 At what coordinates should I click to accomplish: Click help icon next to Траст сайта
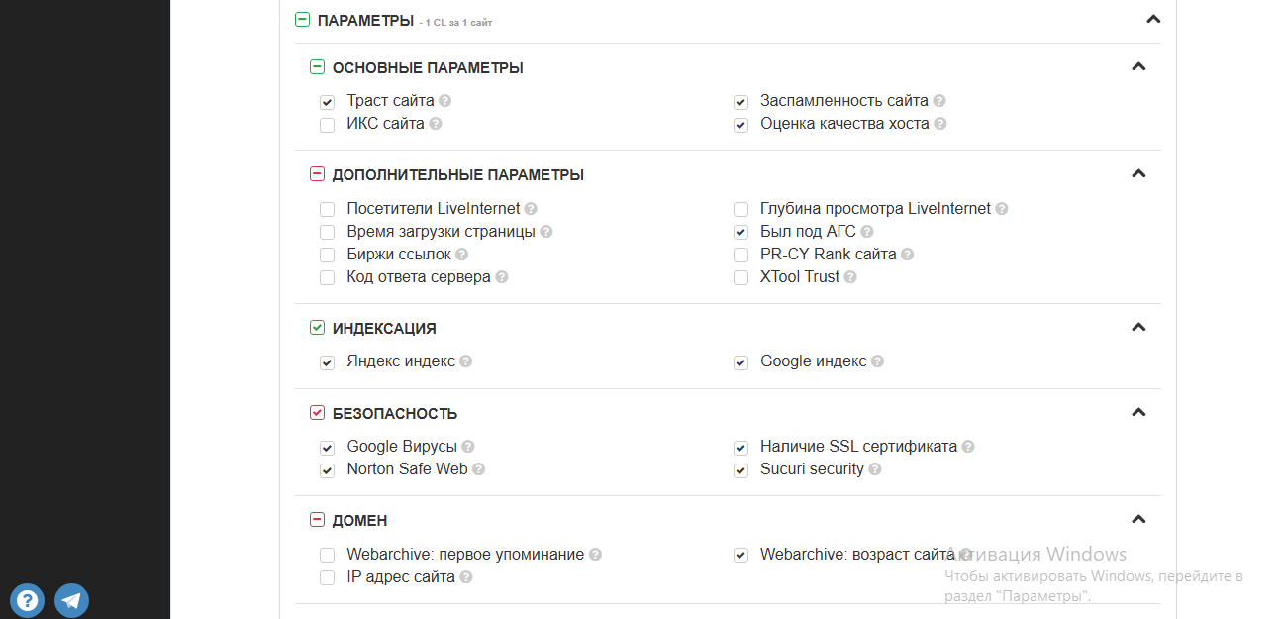pos(445,101)
